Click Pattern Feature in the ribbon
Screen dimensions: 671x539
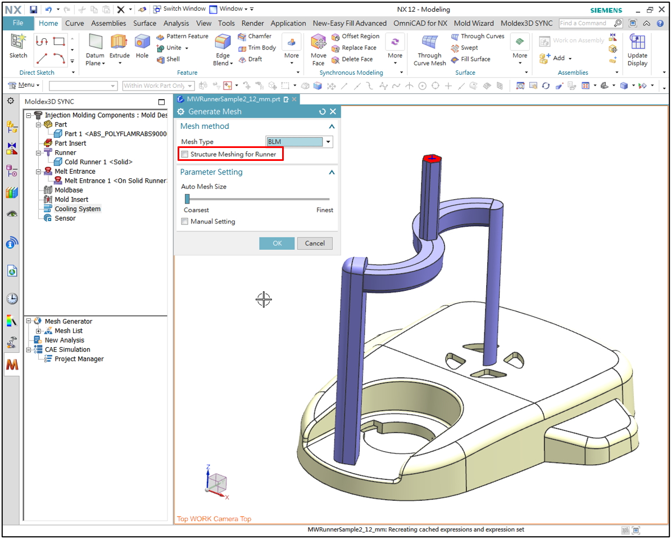[x=182, y=37]
